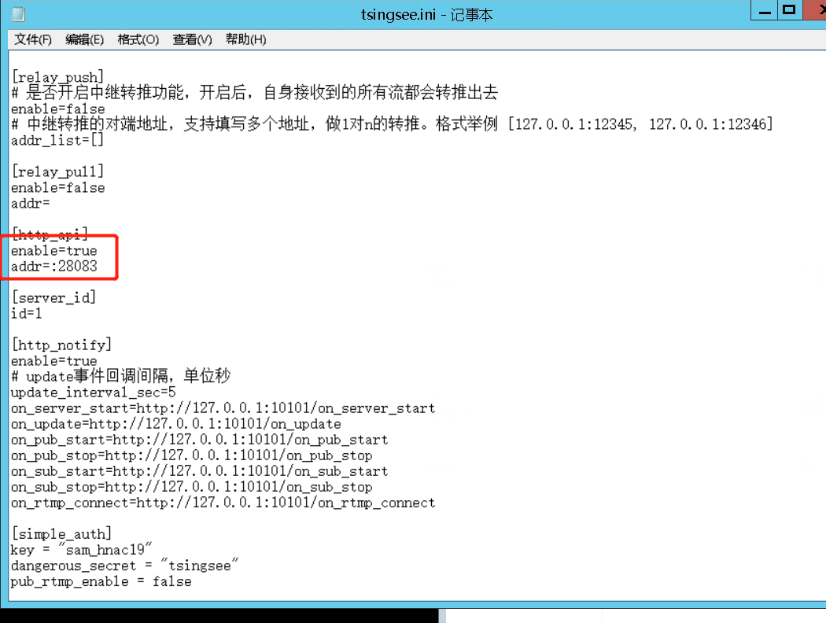Click the on_rtmp_connect URL line

[223, 503]
